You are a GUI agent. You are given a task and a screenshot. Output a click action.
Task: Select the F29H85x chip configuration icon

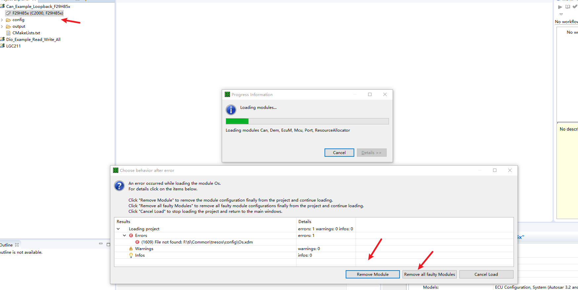coord(8,13)
